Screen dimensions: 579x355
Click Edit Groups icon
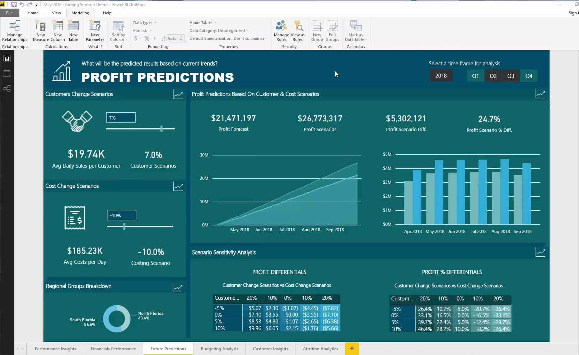332,31
